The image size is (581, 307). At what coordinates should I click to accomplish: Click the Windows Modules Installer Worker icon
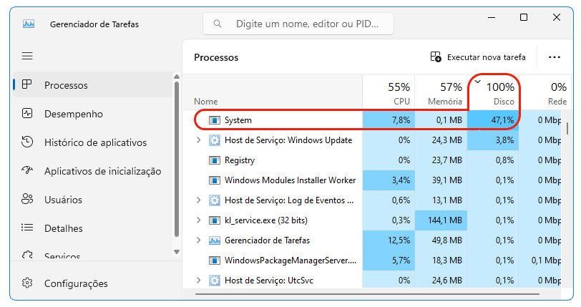215,180
